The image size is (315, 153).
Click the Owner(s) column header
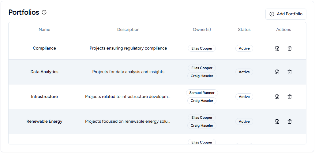[202, 30]
